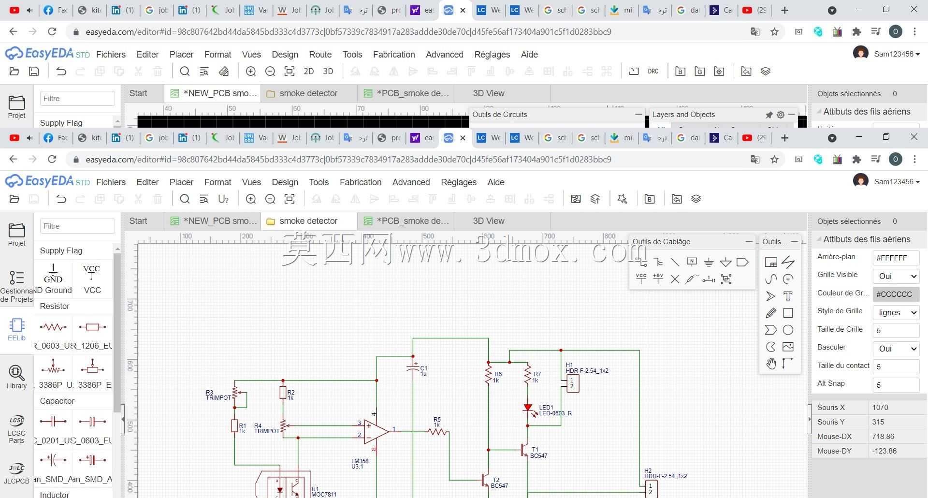The height and width of the screenshot is (498, 928).
Task: Switch to 3D view from upper window toolbar
Action: (x=328, y=71)
